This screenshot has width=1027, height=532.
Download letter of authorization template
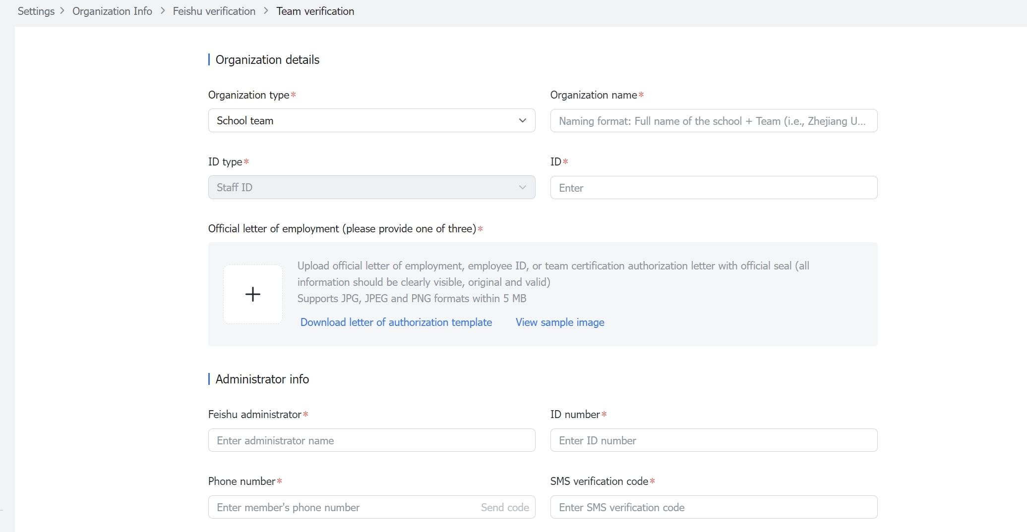(x=396, y=322)
